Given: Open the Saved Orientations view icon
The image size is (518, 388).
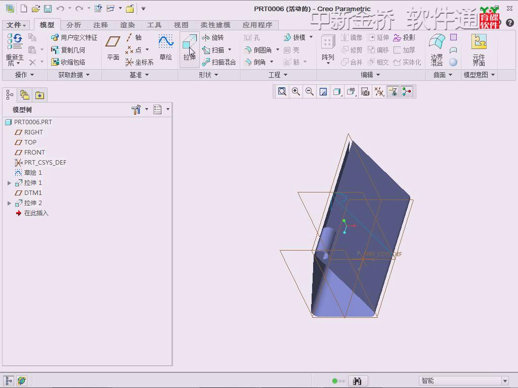Looking at the screenshot, I should coord(351,92).
